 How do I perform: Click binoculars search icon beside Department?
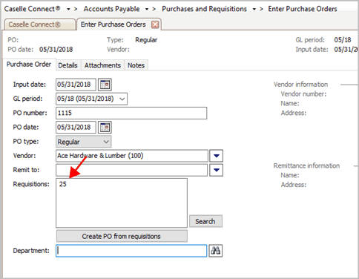216,251
